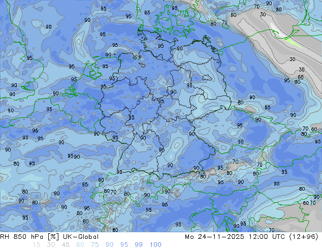Image resolution: width=322 pixels, height=249 pixels.
Task: Click the legend value "75"
Action: click(94, 245)
